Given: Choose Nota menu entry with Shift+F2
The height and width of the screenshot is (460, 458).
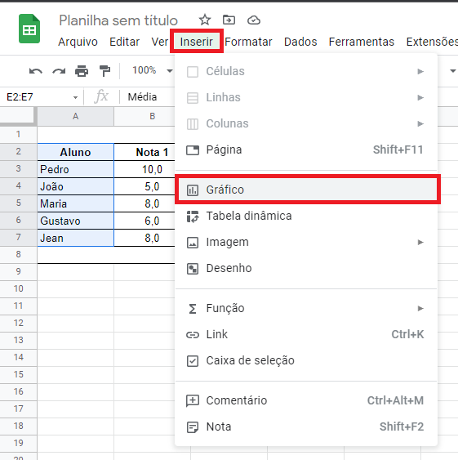Looking at the screenshot, I should pos(306,427).
